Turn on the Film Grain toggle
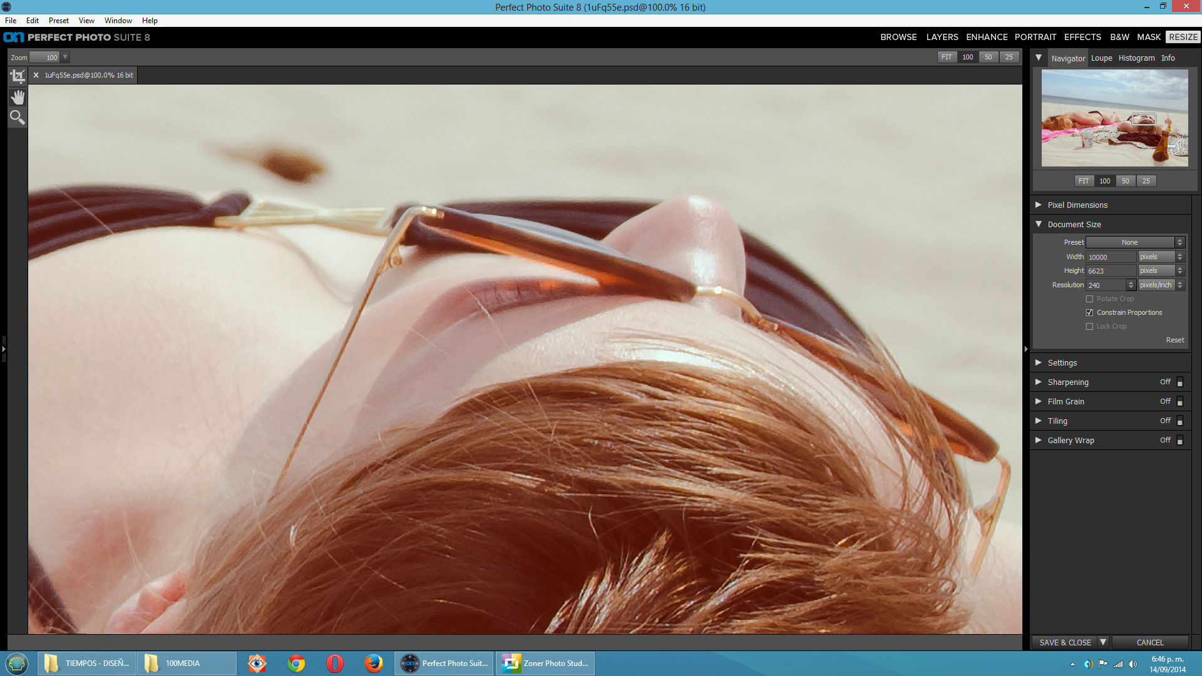This screenshot has width=1202, height=676. [x=1179, y=401]
